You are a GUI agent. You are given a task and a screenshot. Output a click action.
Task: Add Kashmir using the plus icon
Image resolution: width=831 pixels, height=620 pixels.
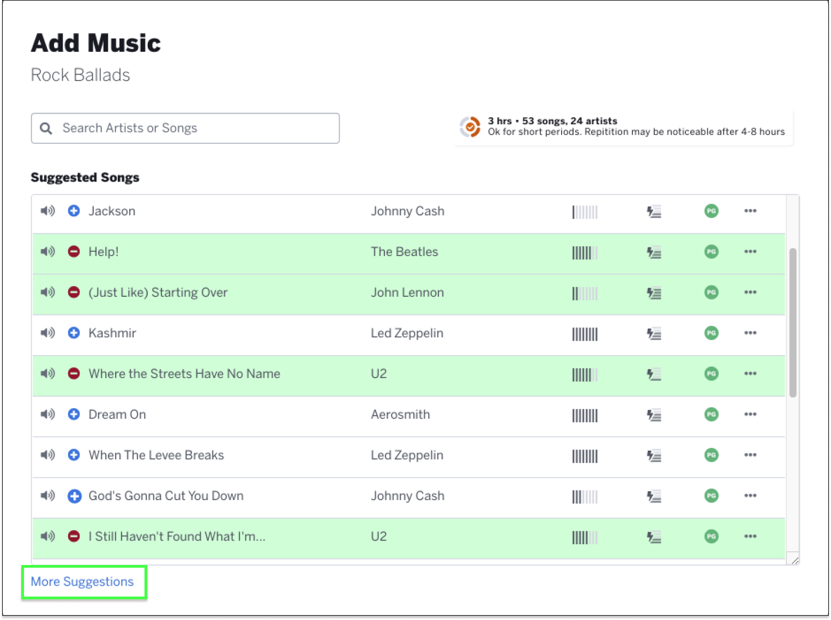pyautogui.click(x=74, y=333)
